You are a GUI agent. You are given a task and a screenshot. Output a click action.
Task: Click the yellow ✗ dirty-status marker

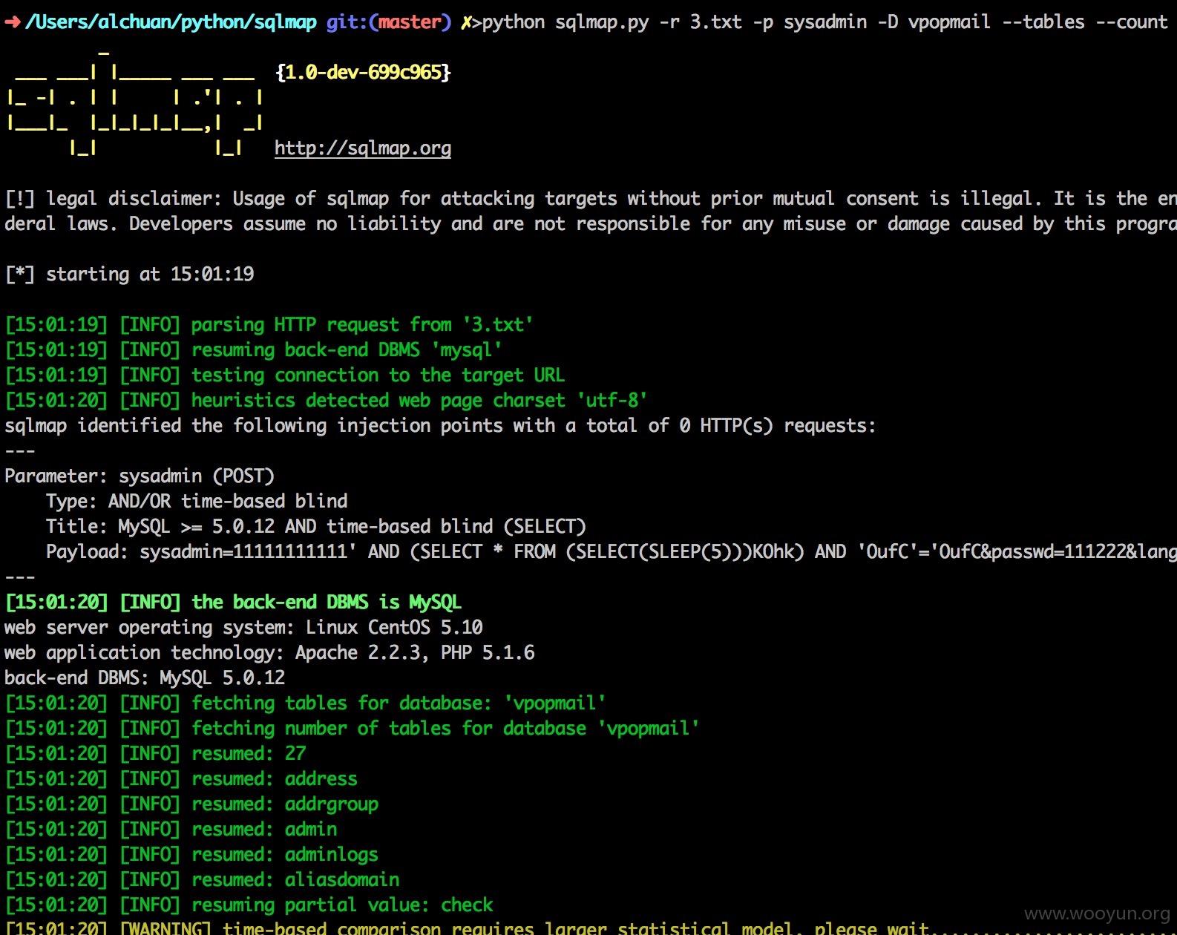click(x=466, y=23)
